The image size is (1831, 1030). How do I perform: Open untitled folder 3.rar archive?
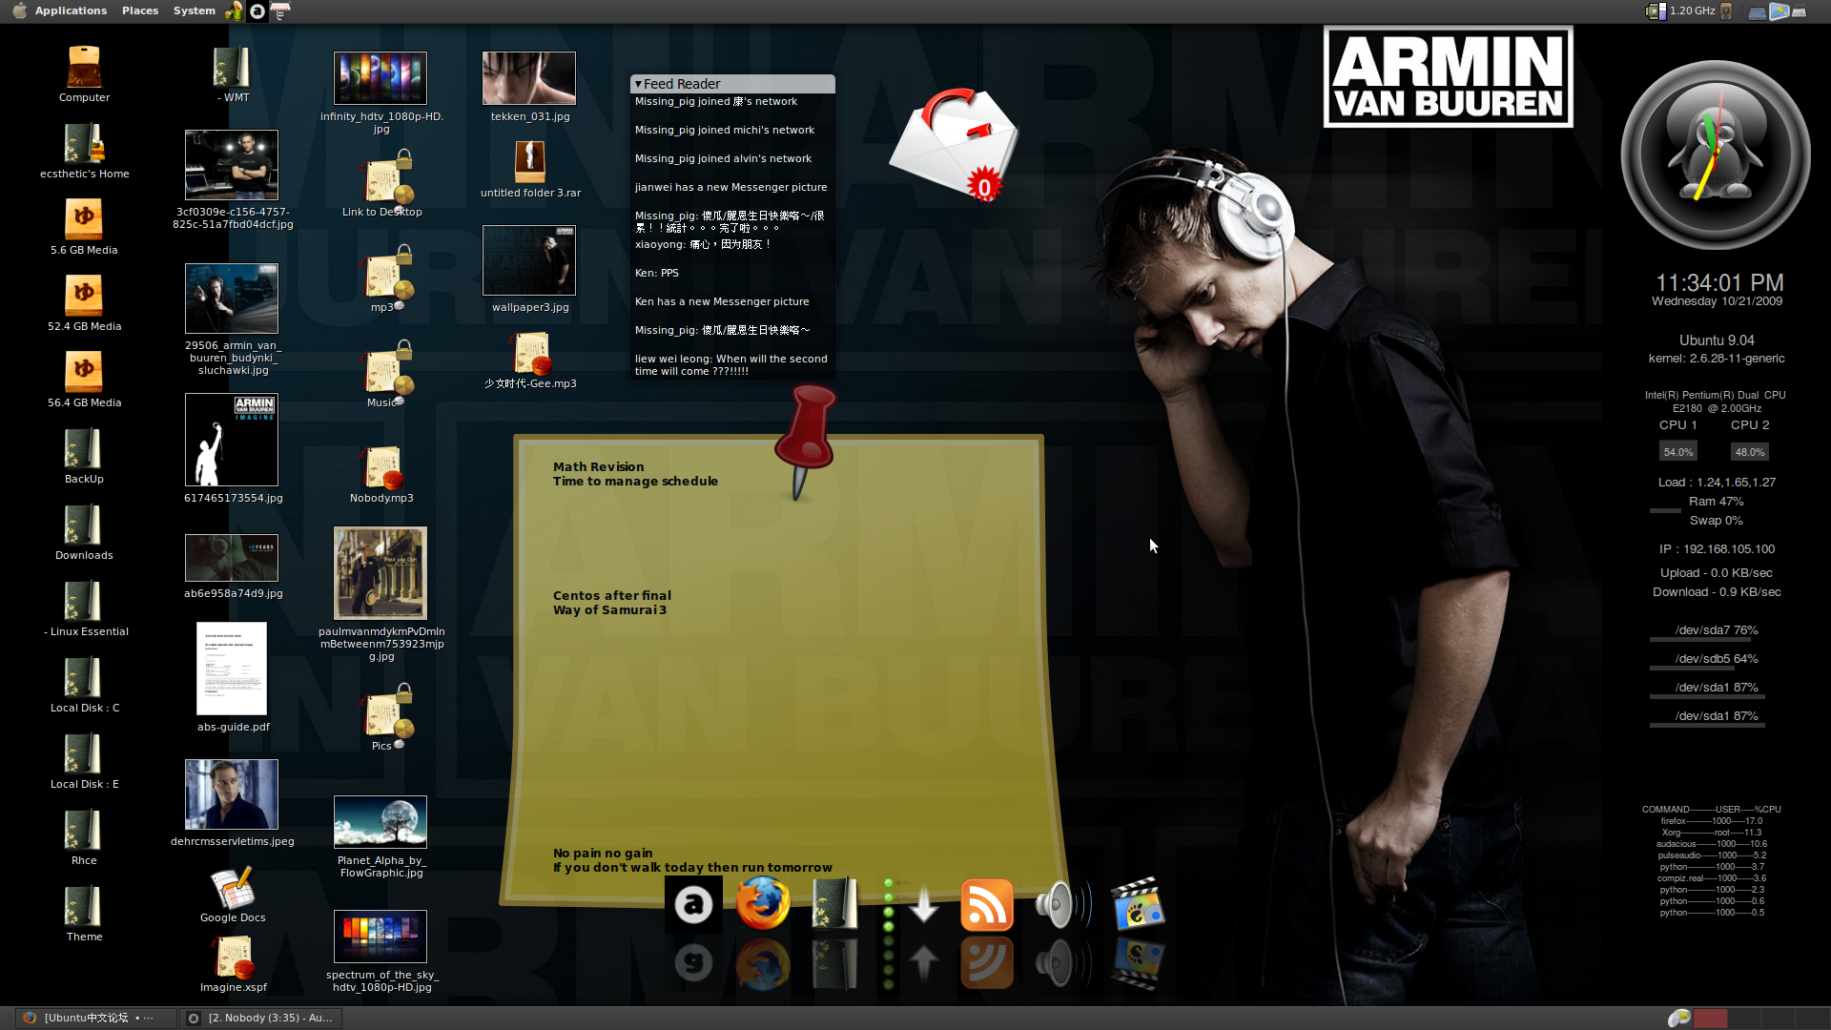point(530,163)
